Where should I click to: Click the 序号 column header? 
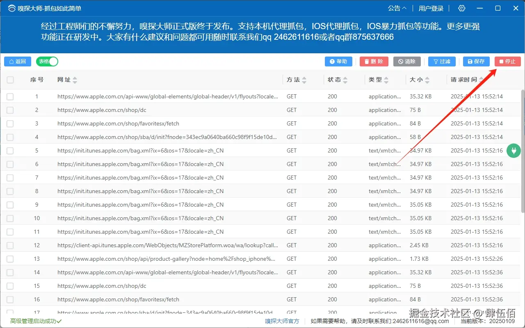point(37,80)
